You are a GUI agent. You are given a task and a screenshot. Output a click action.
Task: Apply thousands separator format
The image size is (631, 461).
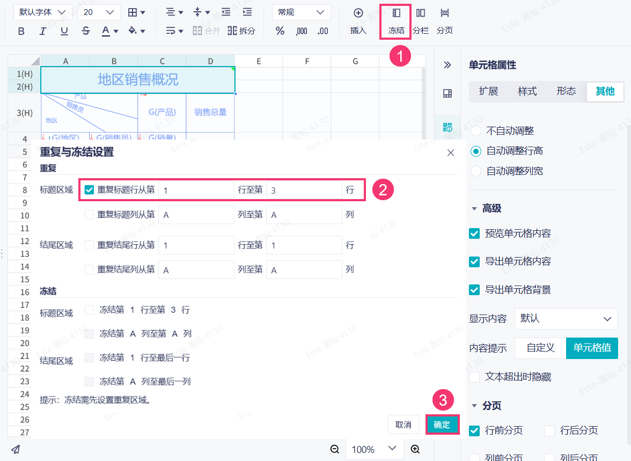tap(302, 31)
